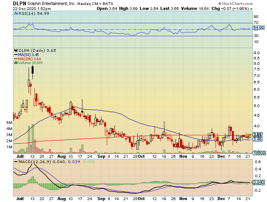
Task: Click the Oct label on price chart axis
Action: point(141,156)
